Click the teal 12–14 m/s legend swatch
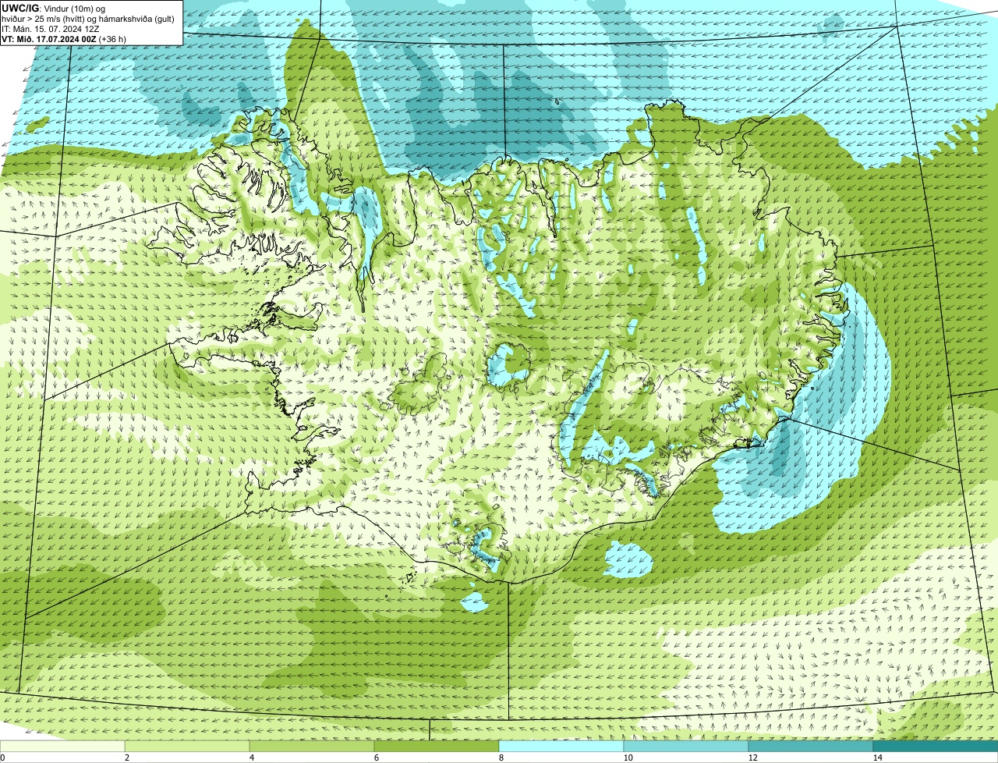This screenshot has height=763, width=998. tap(811, 746)
